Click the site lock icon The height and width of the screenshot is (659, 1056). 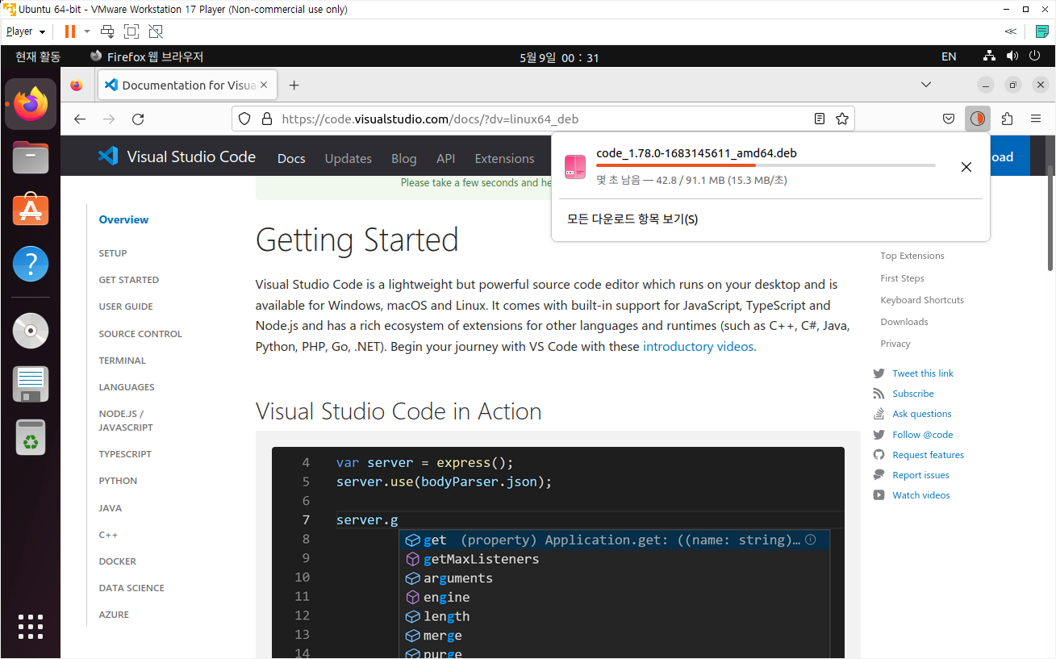click(x=266, y=119)
